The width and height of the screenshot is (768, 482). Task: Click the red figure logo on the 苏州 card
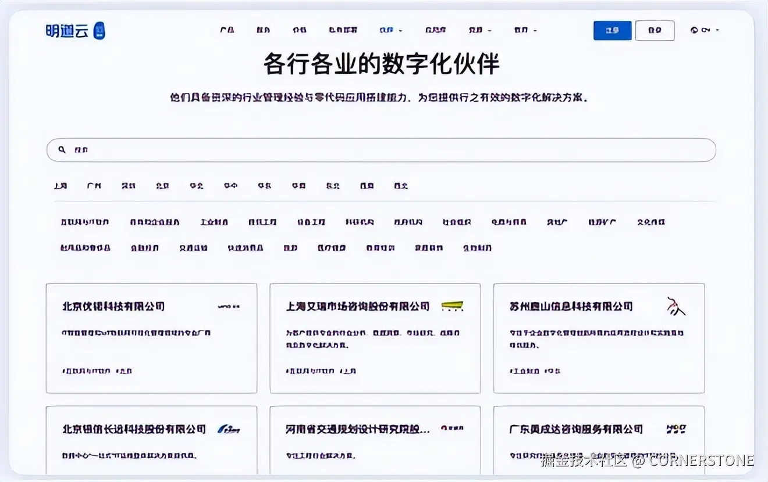tap(675, 306)
